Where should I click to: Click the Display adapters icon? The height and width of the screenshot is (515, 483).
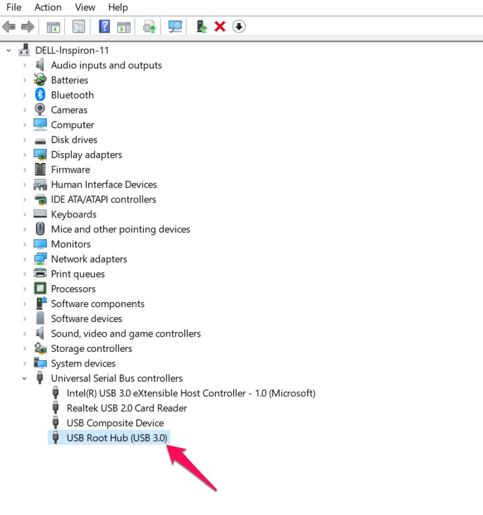pyautogui.click(x=40, y=154)
